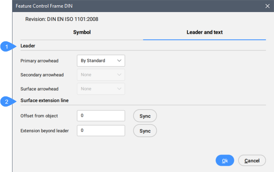Image resolution: width=274 pixels, height=172 pixels.
Task: Open the Primary arrowhead By Standard dropdown
Action: 101,61
